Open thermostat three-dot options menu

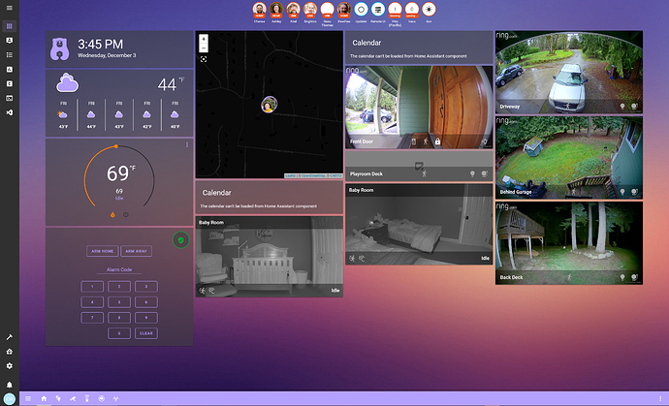[x=187, y=145]
